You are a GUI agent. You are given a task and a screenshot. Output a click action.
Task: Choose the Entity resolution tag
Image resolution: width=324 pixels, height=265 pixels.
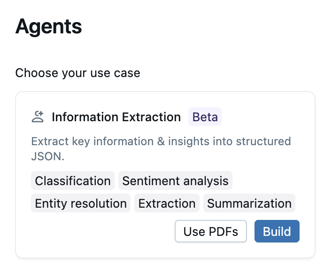[x=81, y=203]
